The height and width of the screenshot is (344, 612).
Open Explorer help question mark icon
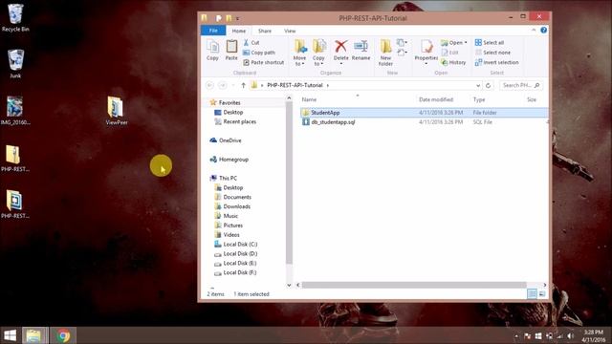(x=543, y=30)
